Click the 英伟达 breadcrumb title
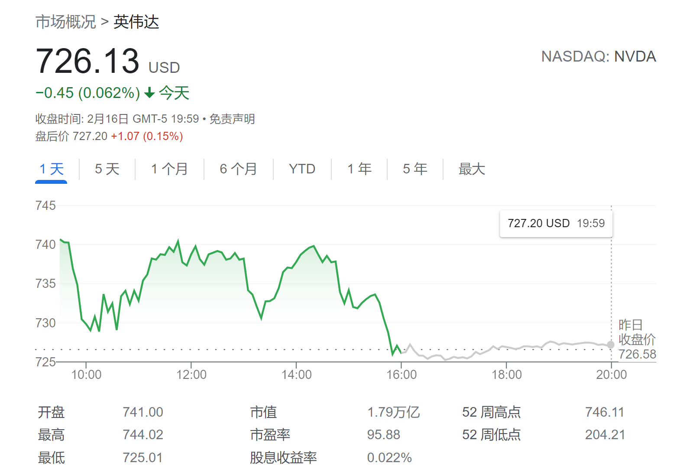683x473 pixels. pyautogui.click(x=136, y=22)
